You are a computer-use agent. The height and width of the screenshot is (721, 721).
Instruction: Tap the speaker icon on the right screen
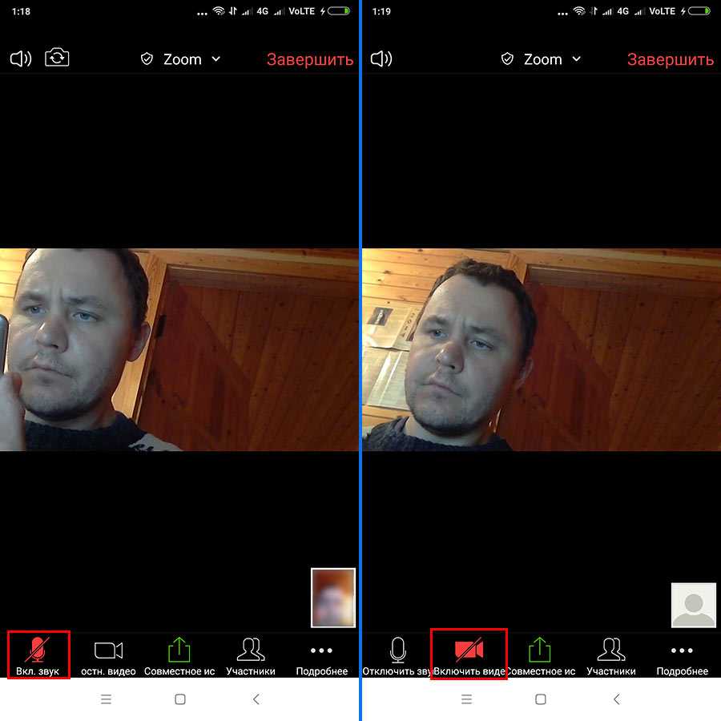[381, 58]
